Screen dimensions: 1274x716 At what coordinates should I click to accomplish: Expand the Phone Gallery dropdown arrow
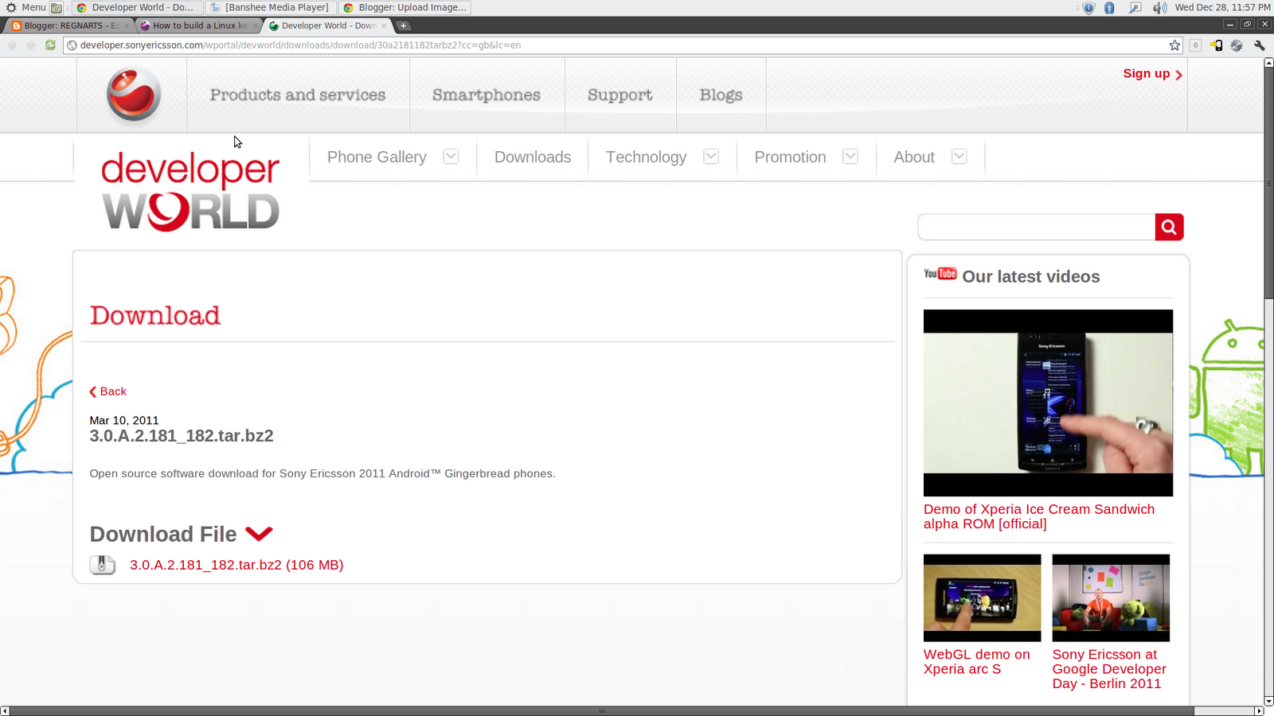pyautogui.click(x=451, y=157)
